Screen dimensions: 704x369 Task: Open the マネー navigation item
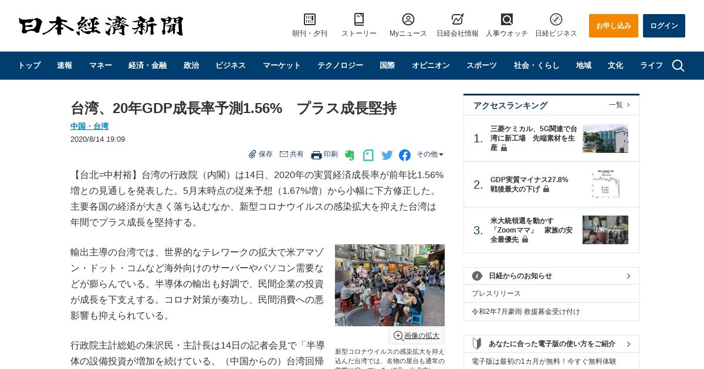(100, 66)
